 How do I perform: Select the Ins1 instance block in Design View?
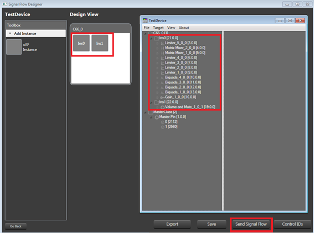point(100,43)
